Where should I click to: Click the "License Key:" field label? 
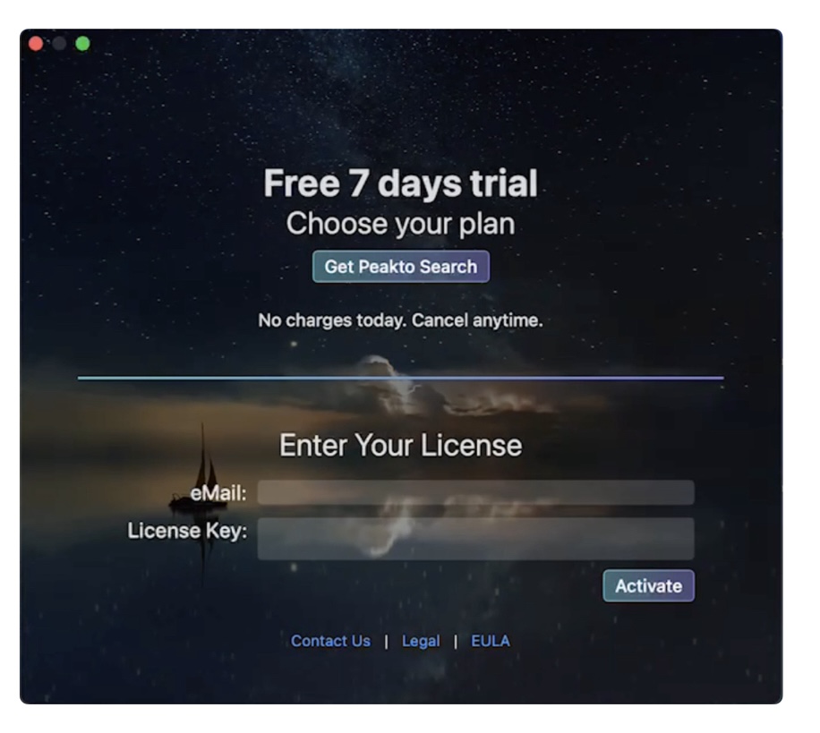187,531
